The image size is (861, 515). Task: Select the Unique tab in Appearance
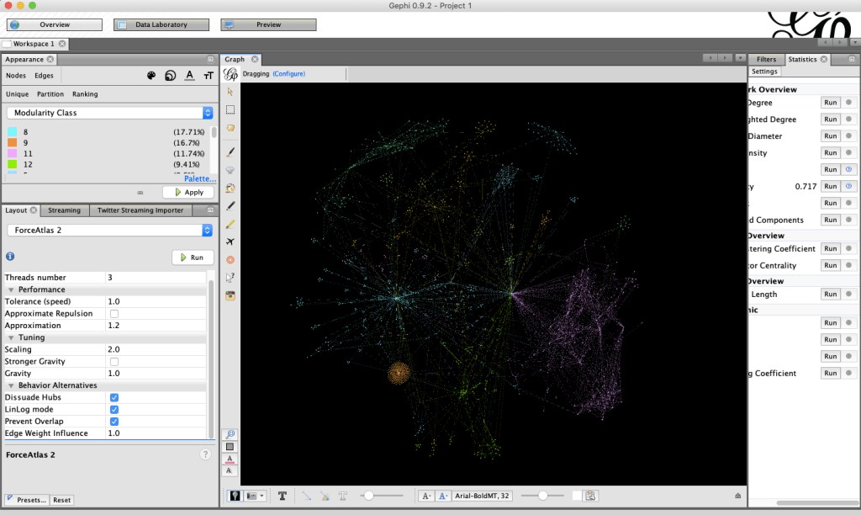pos(17,94)
